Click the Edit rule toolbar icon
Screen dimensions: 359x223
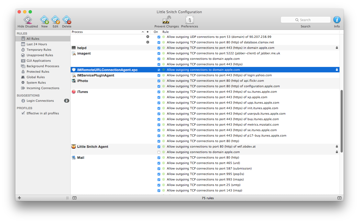[x=56, y=20]
